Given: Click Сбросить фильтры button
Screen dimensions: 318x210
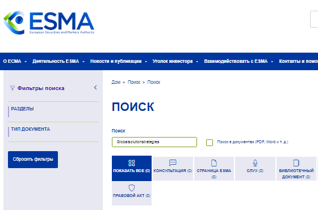Looking at the screenshot, I should (x=33, y=160).
